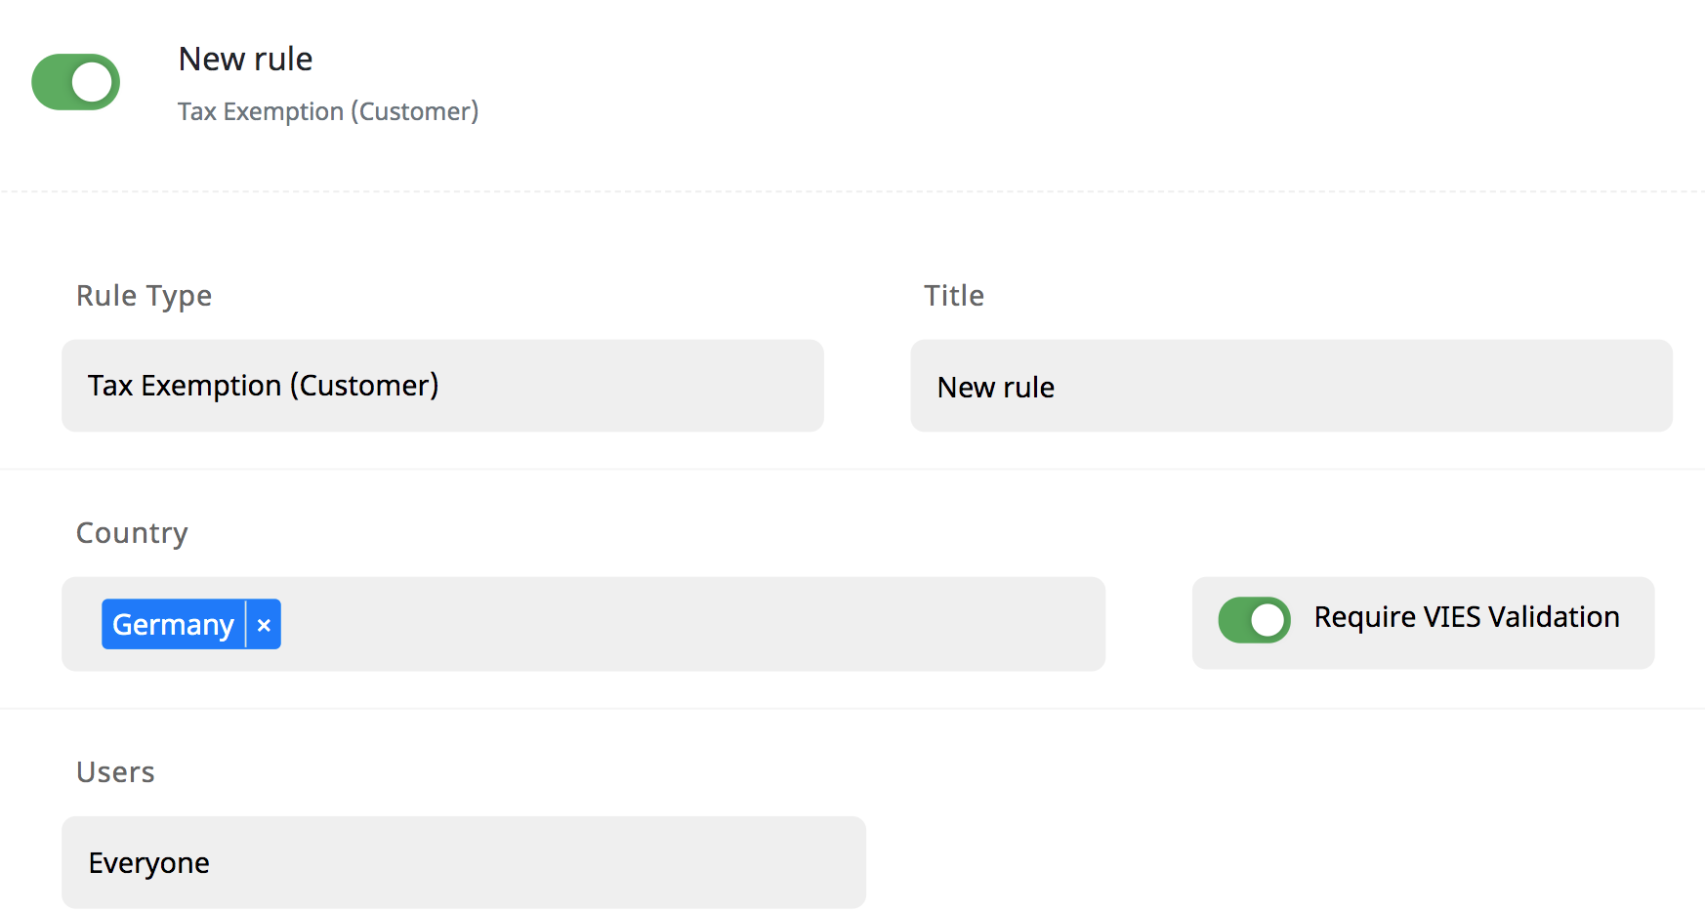The height and width of the screenshot is (912, 1705).
Task: Turn off Require VIES Validation switch
Action: [x=1254, y=620]
